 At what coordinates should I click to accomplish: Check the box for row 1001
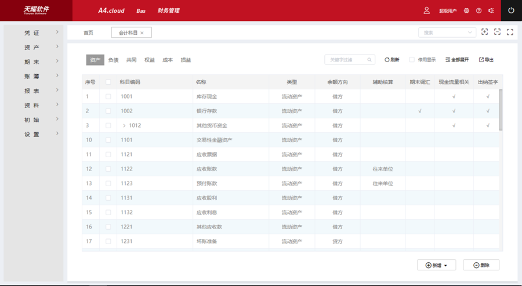pos(108,96)
